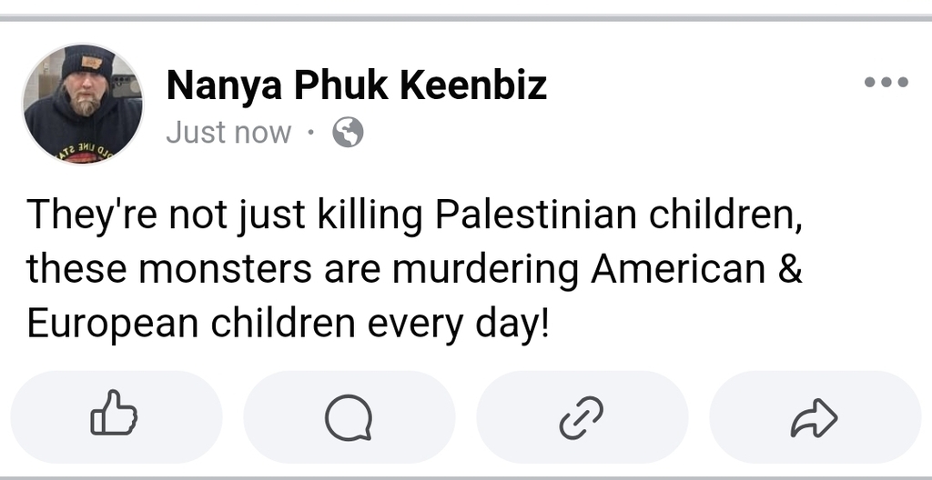Open the three-dot post options menu

click(x=886, y=83)
